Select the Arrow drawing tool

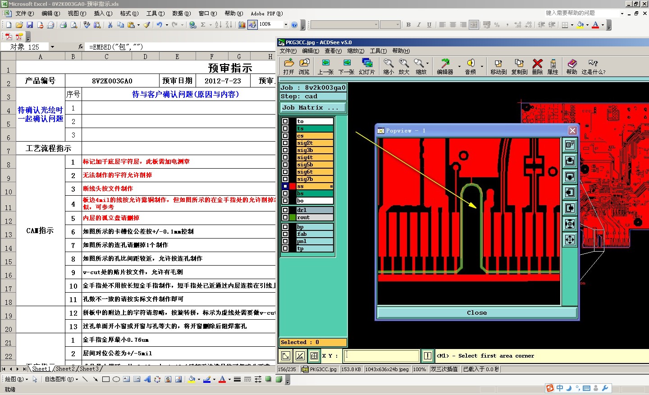(x=95, y=379)
